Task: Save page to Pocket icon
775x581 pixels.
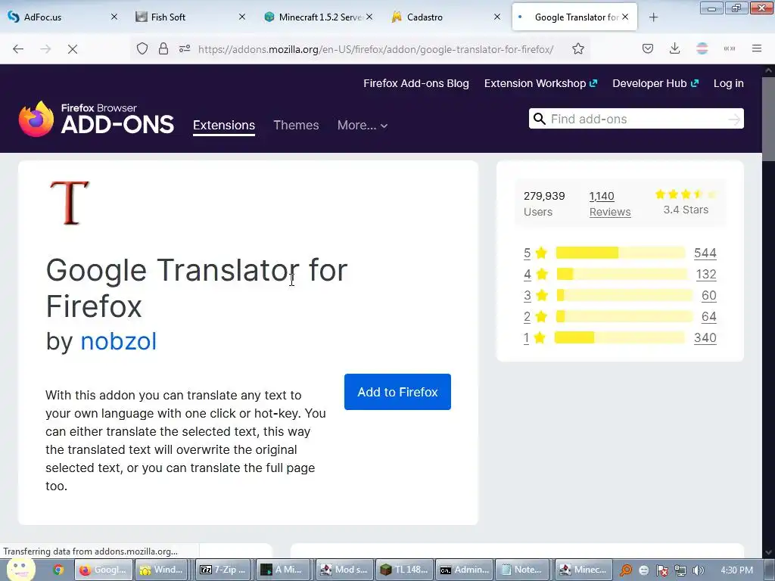Action: coord(648,48)
